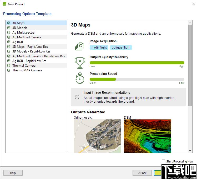Select the Ag Multispectral template
This screenshot has width=197, height=179.
point(36,33)
